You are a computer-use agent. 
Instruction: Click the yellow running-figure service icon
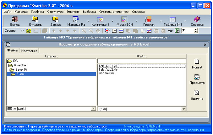pyautogui.click(x=29, y=31)
